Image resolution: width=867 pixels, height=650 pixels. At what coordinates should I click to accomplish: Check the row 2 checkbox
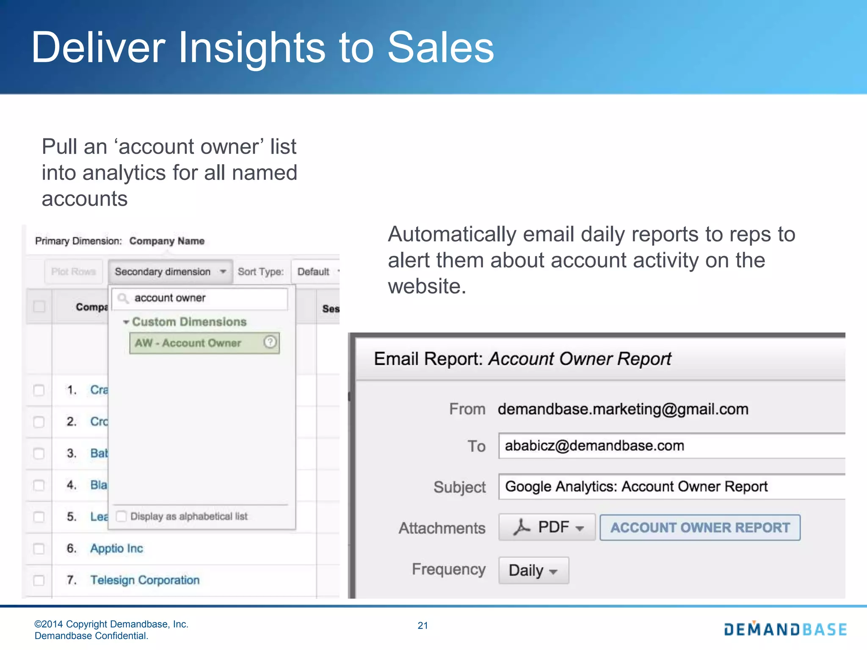click(39, 421)
